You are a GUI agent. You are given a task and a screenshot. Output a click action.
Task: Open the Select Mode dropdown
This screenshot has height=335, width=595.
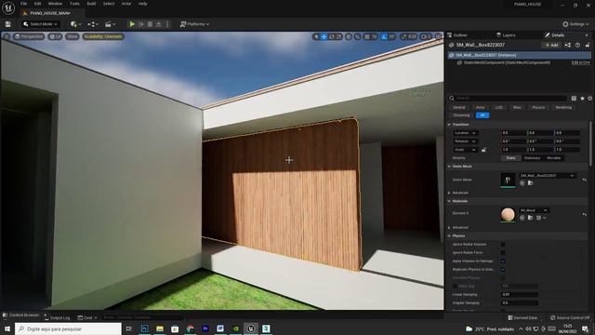40,24
